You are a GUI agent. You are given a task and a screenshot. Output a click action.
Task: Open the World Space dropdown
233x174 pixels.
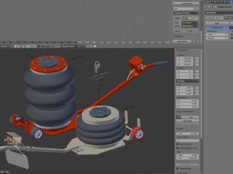click(190, 26)
